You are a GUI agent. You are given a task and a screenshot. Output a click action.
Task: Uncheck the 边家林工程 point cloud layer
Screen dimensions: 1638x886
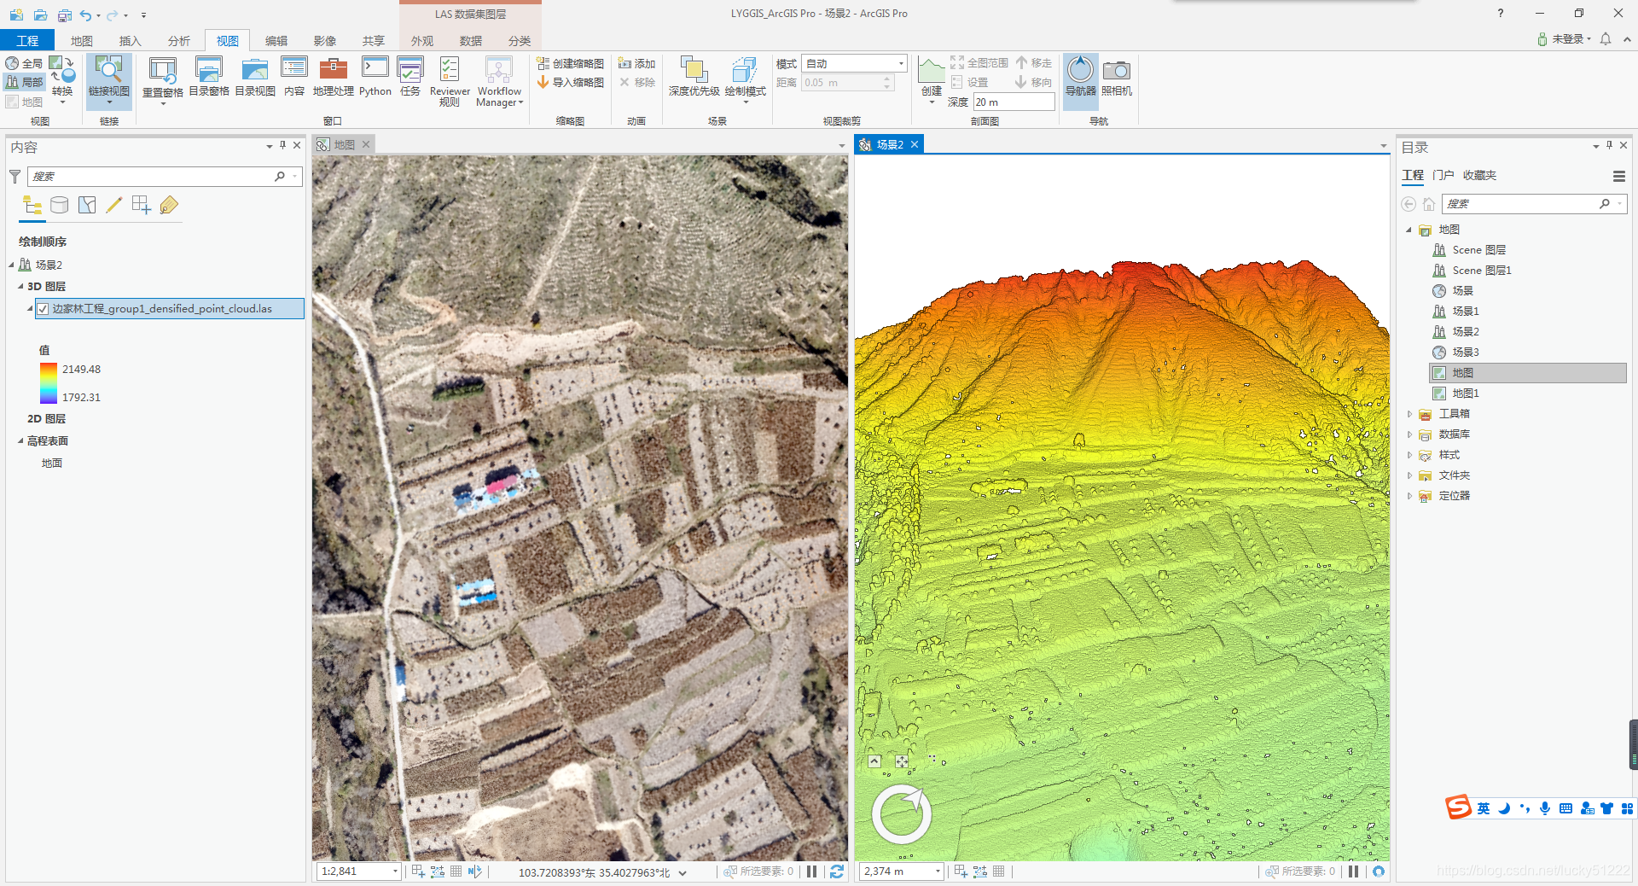[43, 309]
